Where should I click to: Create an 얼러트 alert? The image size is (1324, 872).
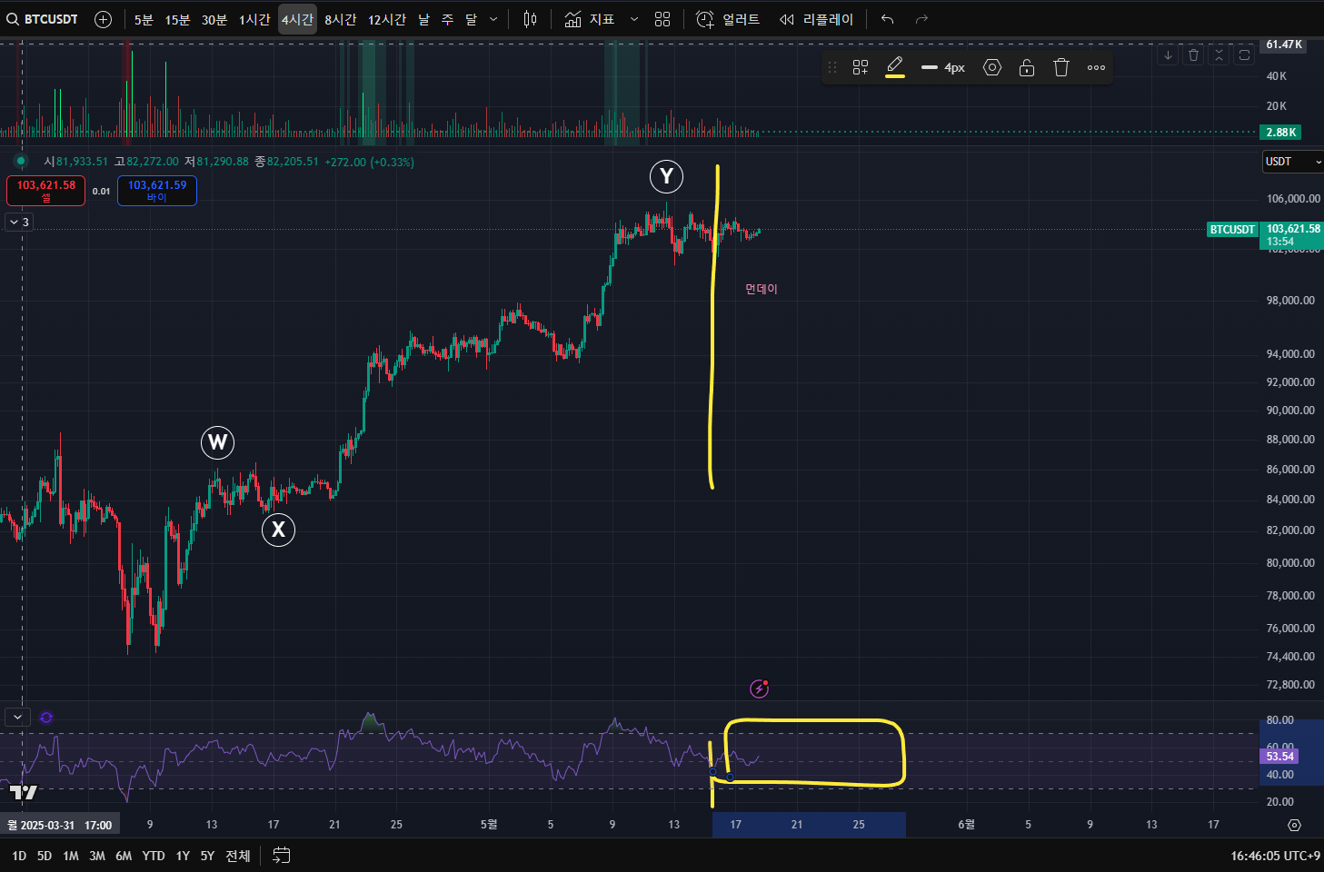click(728, 19)
